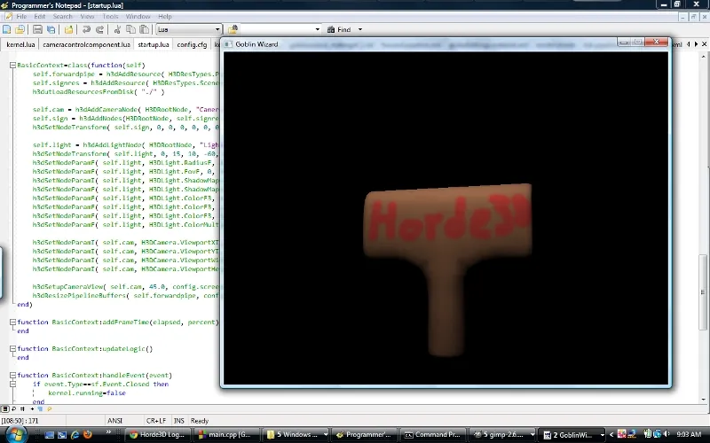Viewport: 710px width, 443px height.
Task: Redo the last edit via toolbar
Action: click(99, 29)
